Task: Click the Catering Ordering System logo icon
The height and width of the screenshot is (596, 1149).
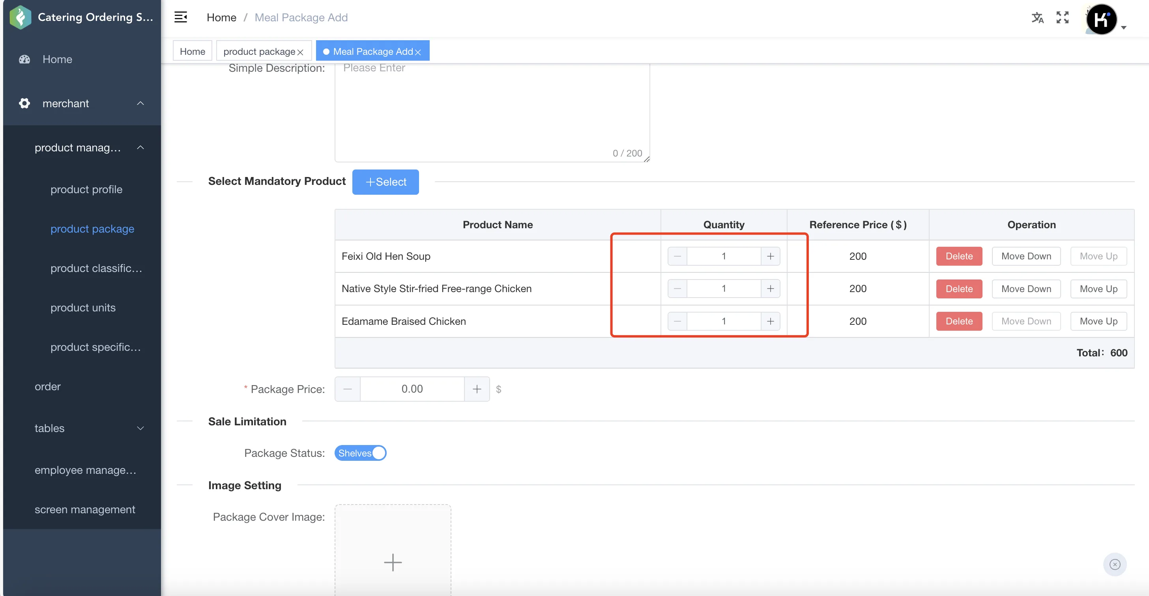Action: [x=20, y=17]
